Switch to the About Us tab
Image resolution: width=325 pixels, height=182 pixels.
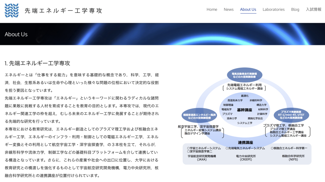coord(248,9)
